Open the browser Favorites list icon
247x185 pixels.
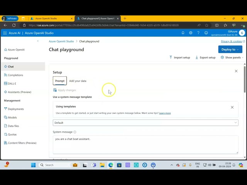pos(225,25)
